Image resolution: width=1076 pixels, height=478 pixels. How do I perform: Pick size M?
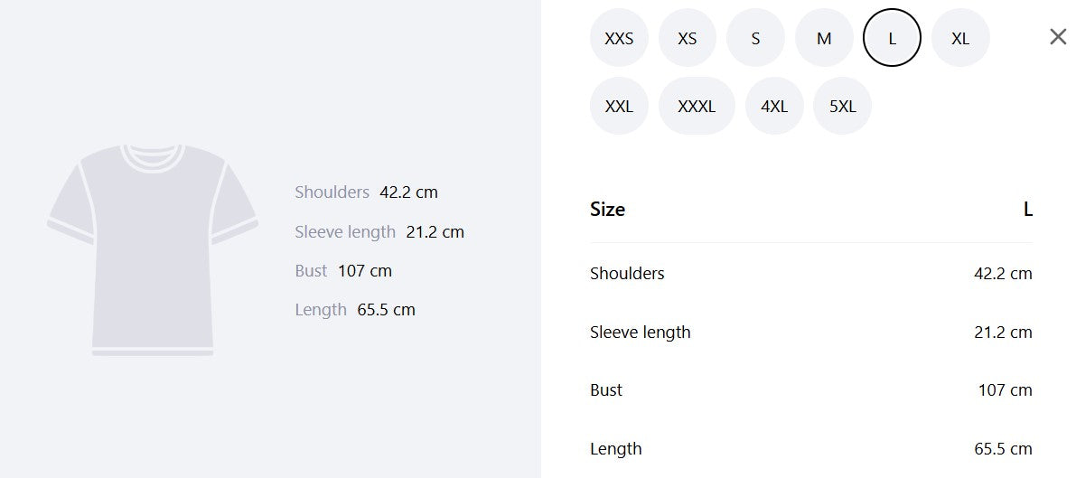[823, 38]
